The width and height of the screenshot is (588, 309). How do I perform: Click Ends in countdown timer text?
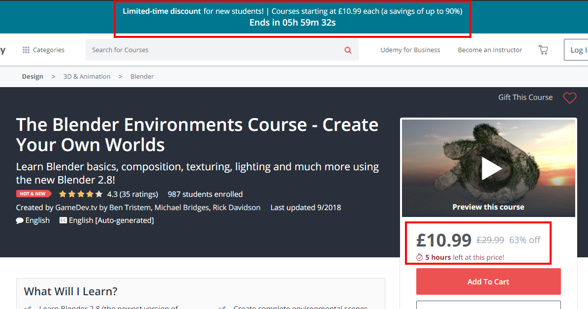tap(292, 23)
